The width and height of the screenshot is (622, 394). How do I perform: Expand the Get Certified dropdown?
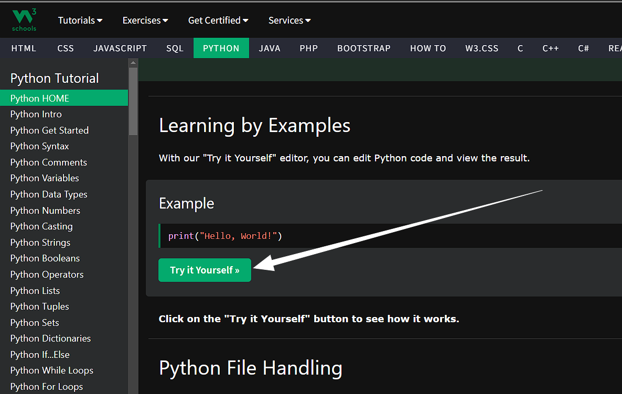[218, 20]
